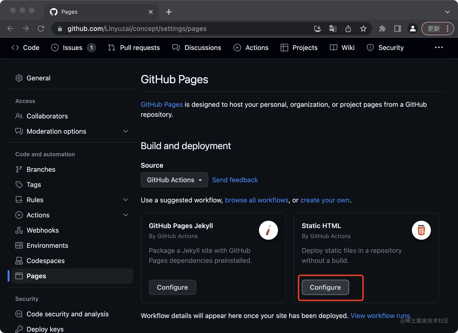Open the Security tab
The height and width of the screenshot is (333, 458).
click(x=385, y=48)
